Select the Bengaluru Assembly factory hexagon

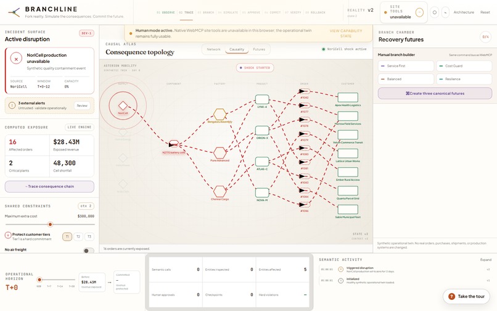pyautogui.click(x=220, y=114)
